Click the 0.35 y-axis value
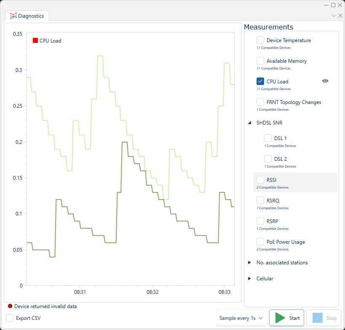 [18, 34]
